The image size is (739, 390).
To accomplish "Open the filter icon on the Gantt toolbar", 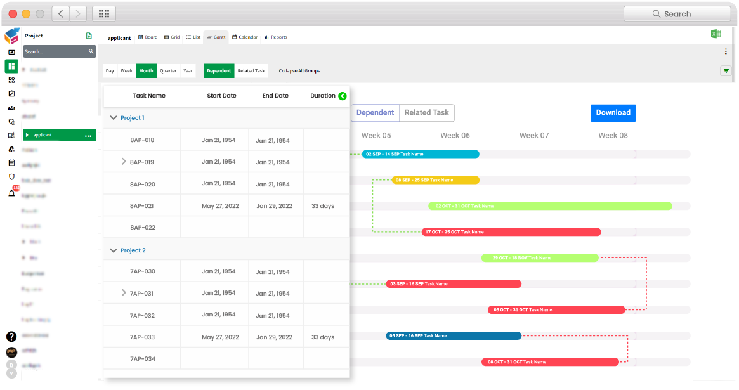I will [x=726, y=71].
